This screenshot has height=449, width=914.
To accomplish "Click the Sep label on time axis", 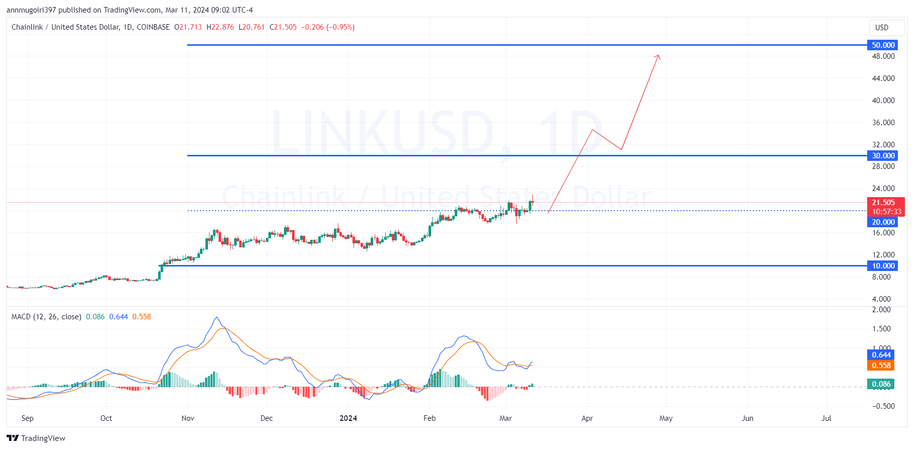I will click(28, 418).
